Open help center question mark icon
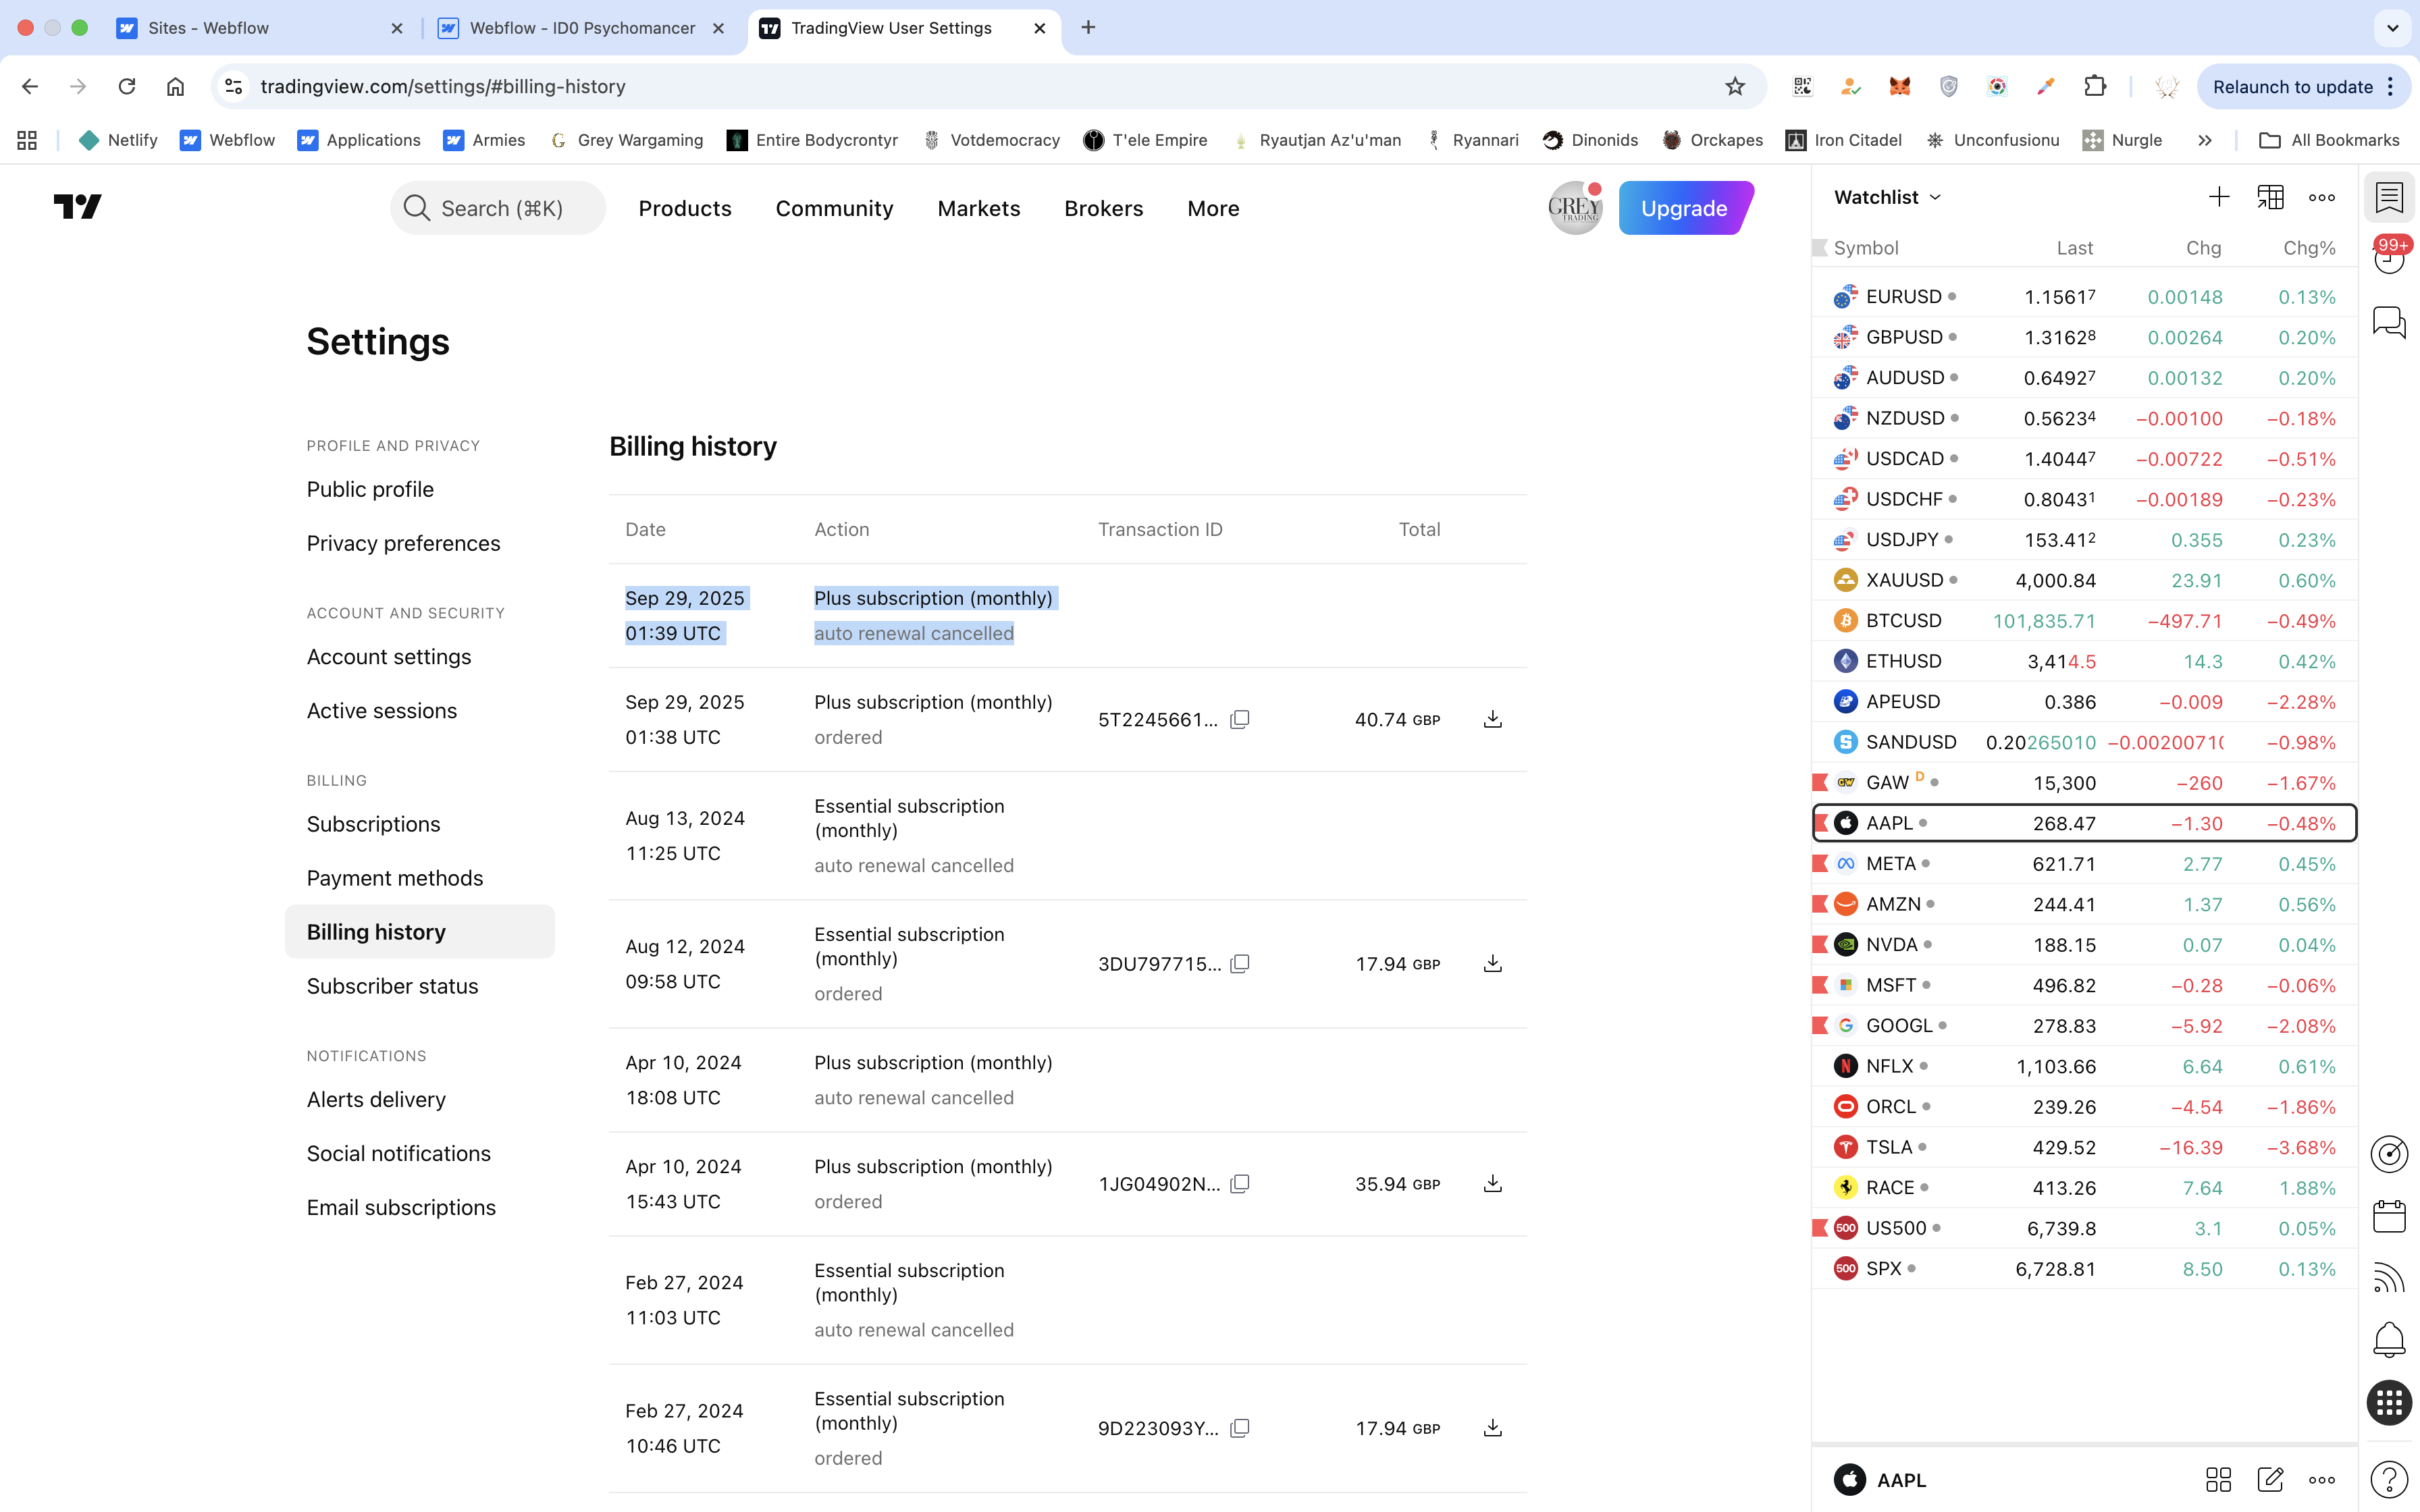2420x1512 pixels. (x=2389, y=1479)
